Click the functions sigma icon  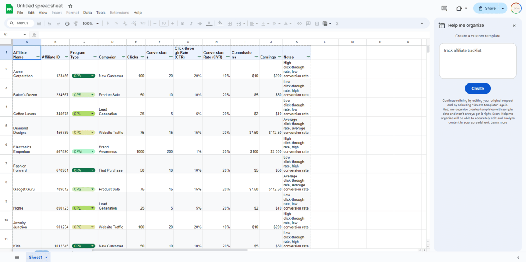[337, 24]
